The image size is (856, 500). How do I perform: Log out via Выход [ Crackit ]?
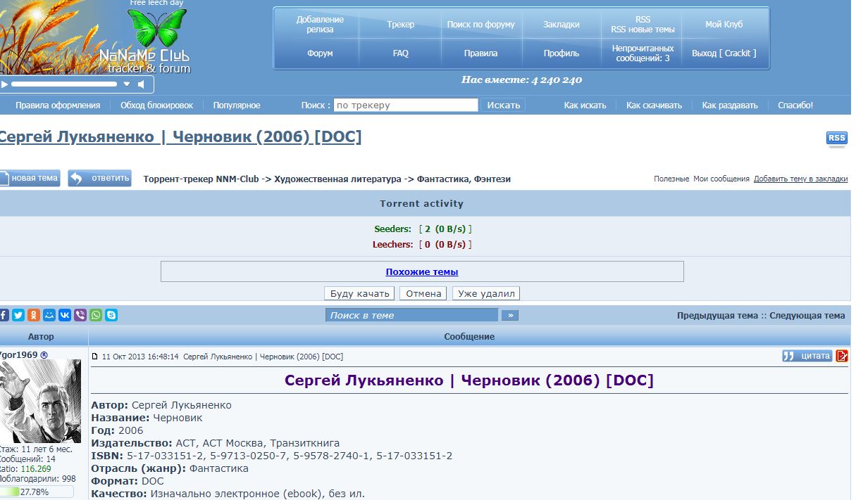(x=724, y=53)
